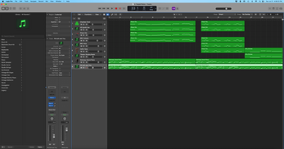Click the left channel strip Setting button
The image size is (284, 149).
point(52,87)
